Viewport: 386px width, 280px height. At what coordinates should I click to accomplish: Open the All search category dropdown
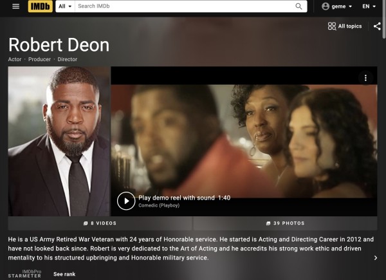(65, 6)
